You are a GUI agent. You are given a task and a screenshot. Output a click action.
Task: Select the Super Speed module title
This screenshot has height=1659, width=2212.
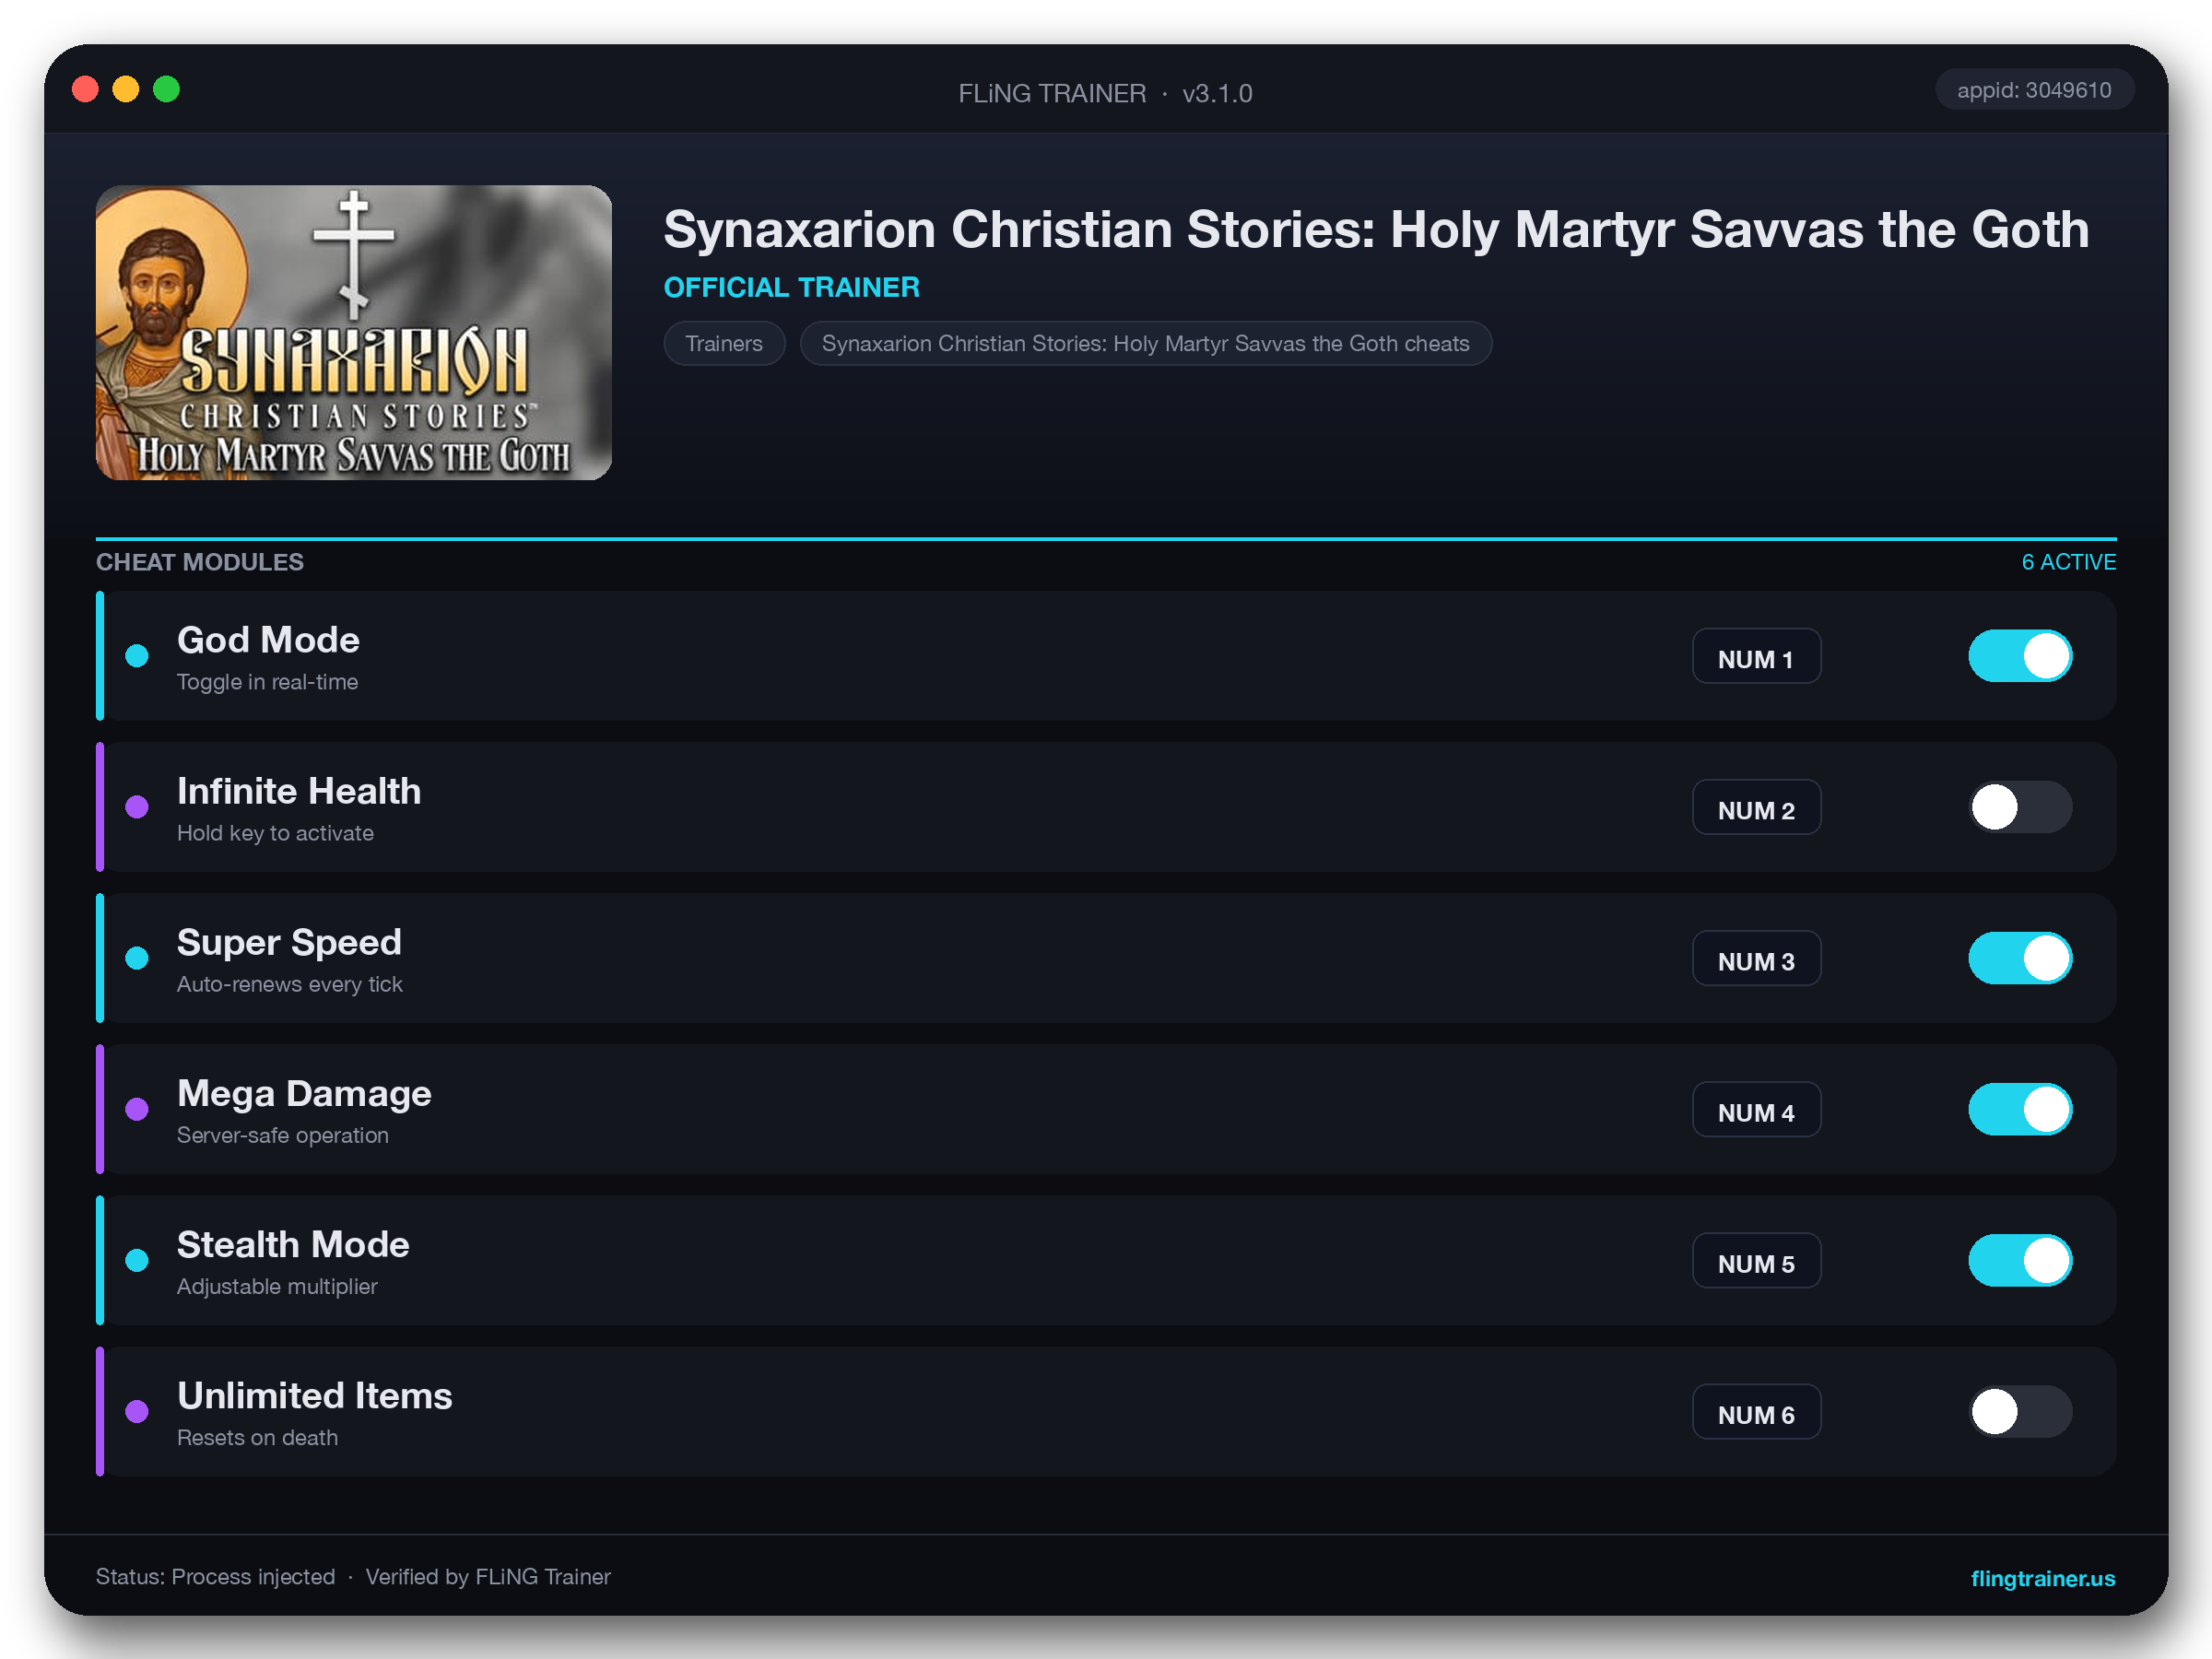click(x=289, y=942)
